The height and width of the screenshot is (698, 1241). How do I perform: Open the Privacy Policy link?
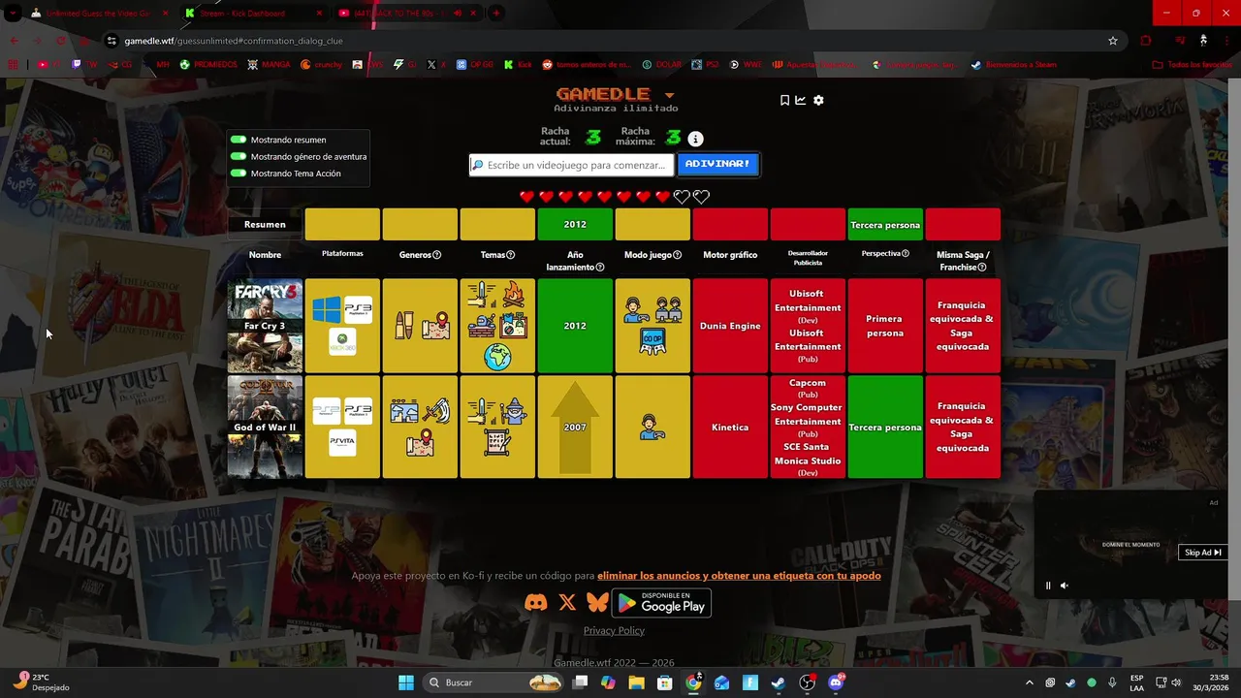614,631
